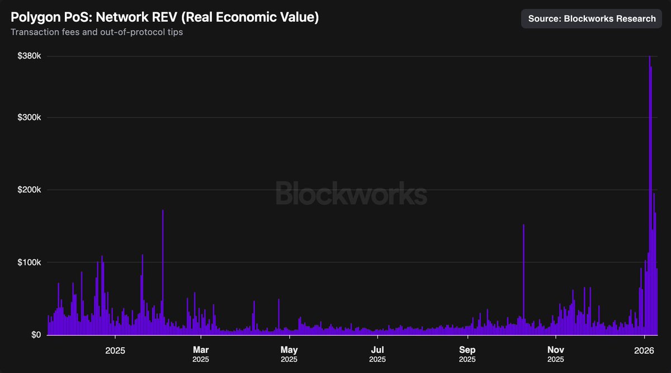Select the tallest bar near $380k
This screenshot has height=373, width=671.
[649, 196]
